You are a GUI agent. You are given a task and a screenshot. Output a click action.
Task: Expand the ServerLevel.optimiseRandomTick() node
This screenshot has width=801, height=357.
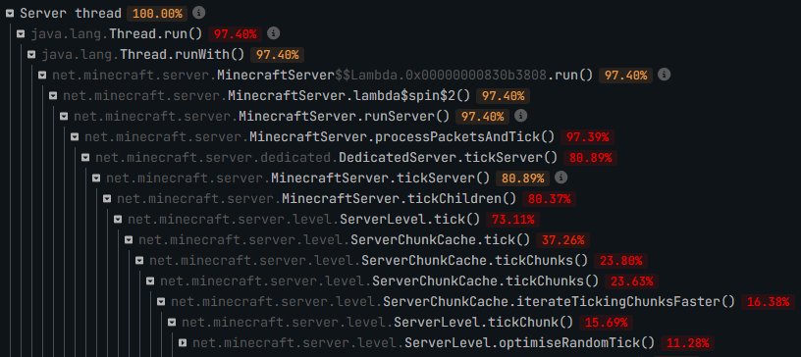183,343
